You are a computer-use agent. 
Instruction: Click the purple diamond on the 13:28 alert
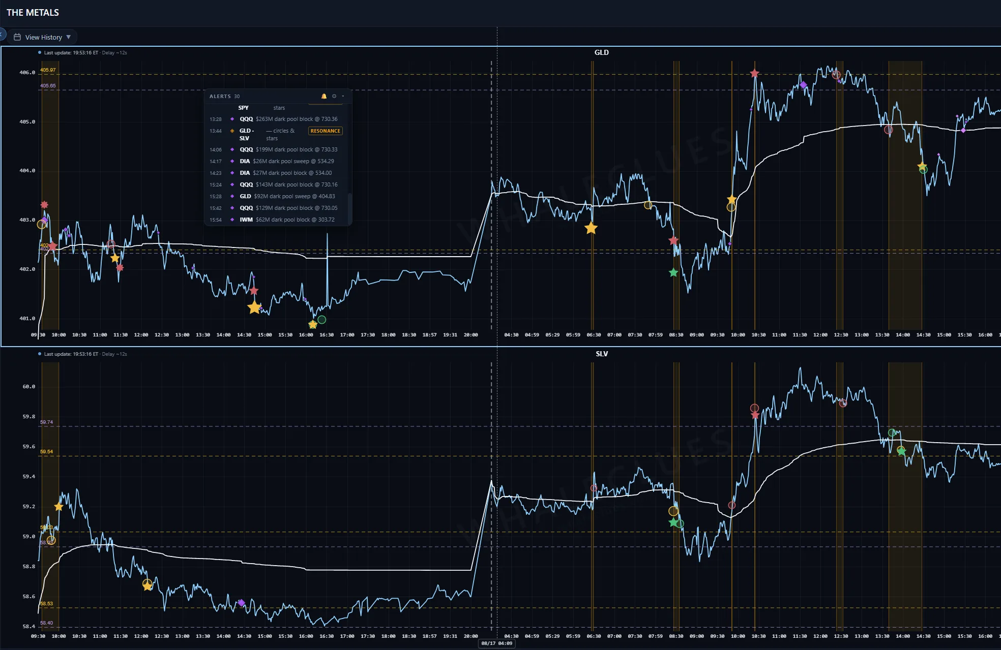[x=232, y=119]
